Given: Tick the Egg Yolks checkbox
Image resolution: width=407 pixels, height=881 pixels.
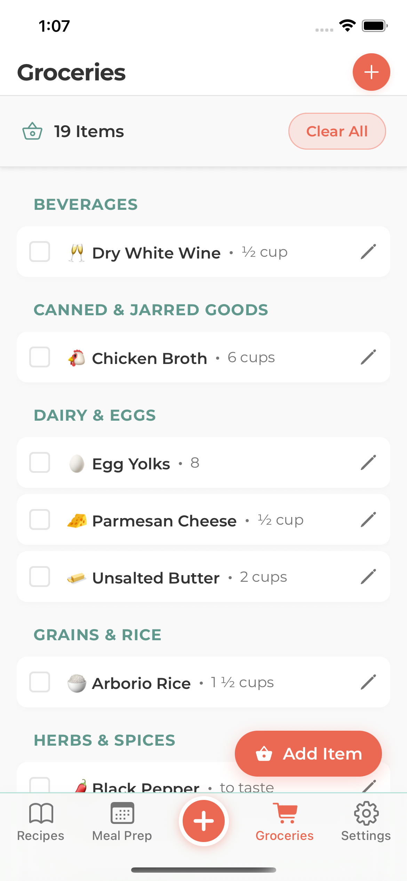Looking at the screenshot, I should (40, 462).
